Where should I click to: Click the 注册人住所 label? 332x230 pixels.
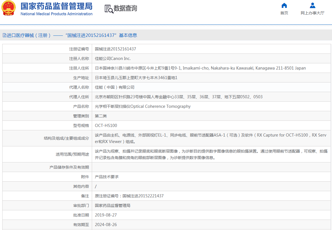79,68
